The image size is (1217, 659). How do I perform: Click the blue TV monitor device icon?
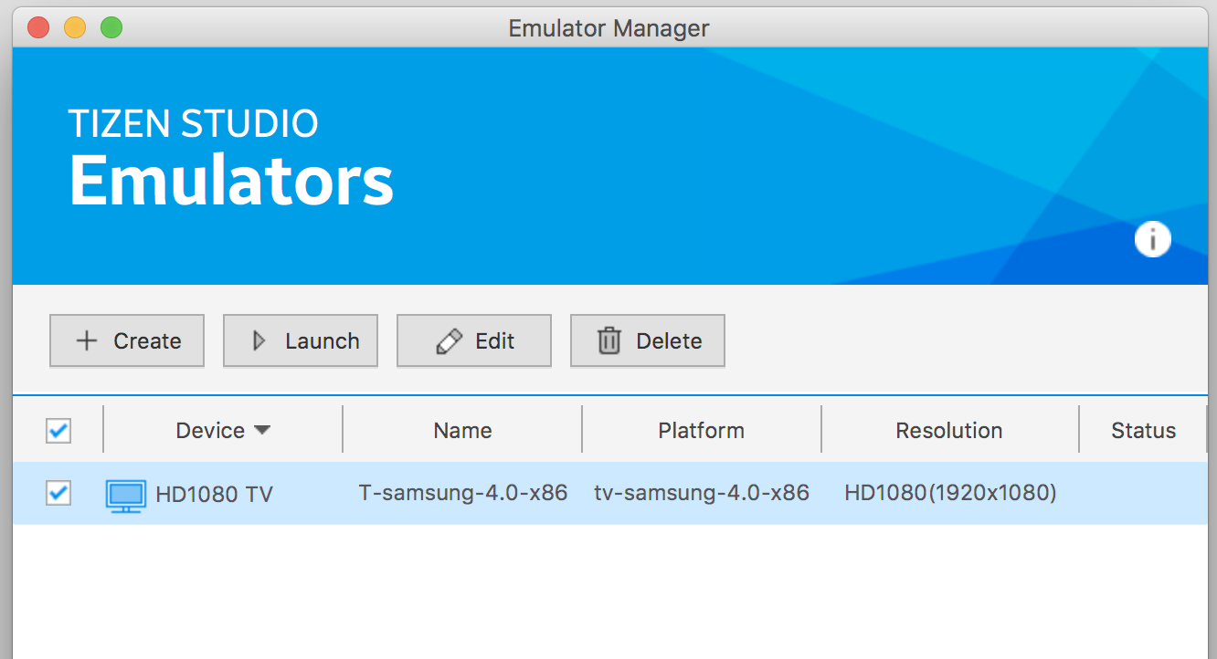coord(125,495)
